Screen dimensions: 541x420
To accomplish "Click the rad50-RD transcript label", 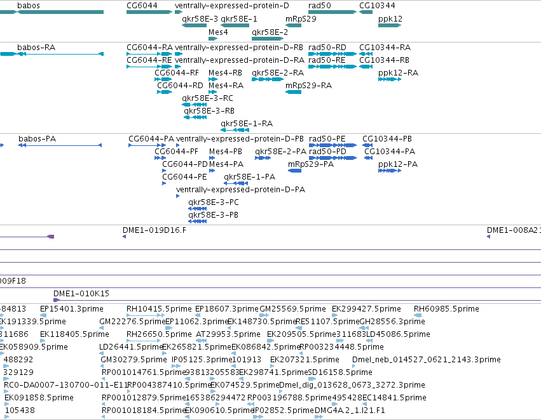I will [x=327, y=48].
